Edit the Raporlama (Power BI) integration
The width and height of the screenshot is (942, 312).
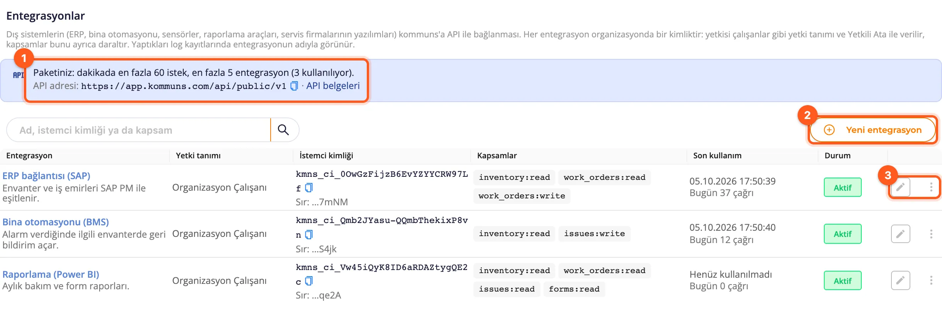(900, 280)
